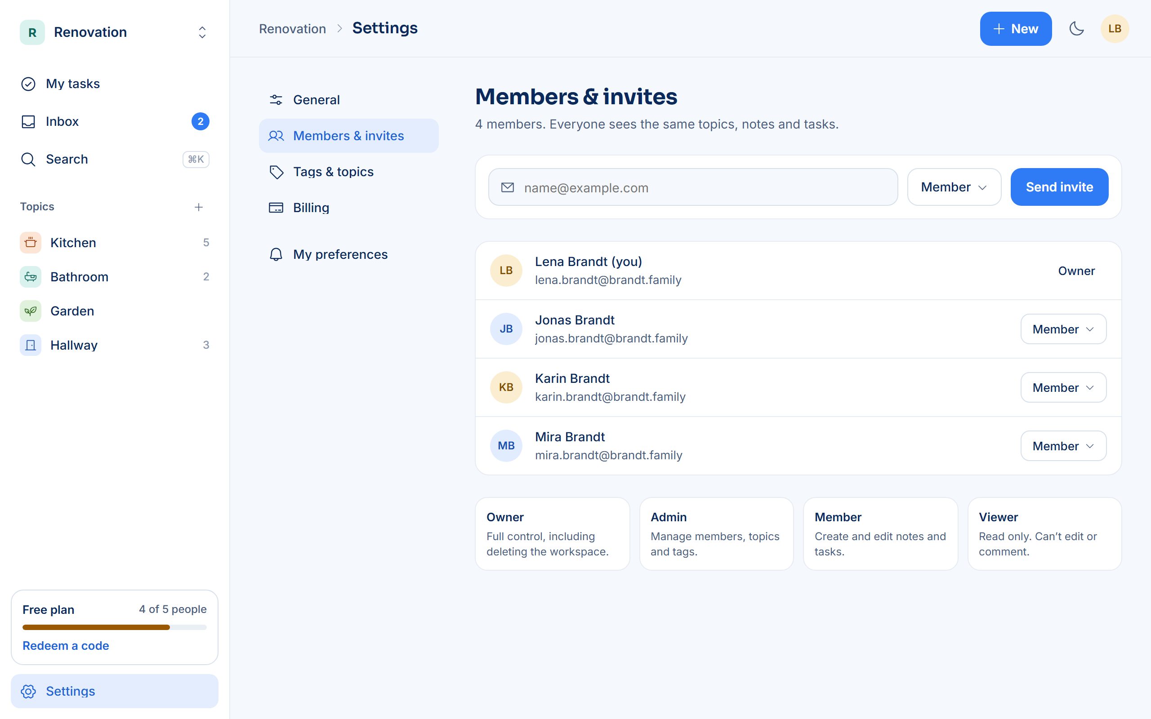Click the envelope icon in email field
Viewport: 1151px width, 719px height.
coord(508,187)
